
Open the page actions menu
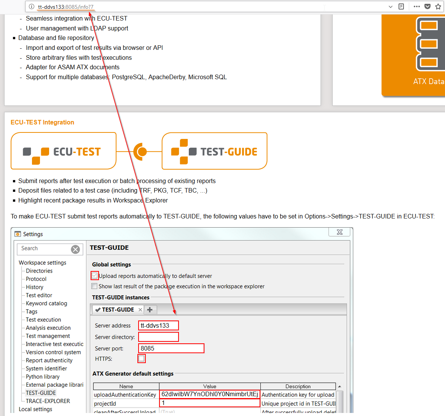(417, 6)
